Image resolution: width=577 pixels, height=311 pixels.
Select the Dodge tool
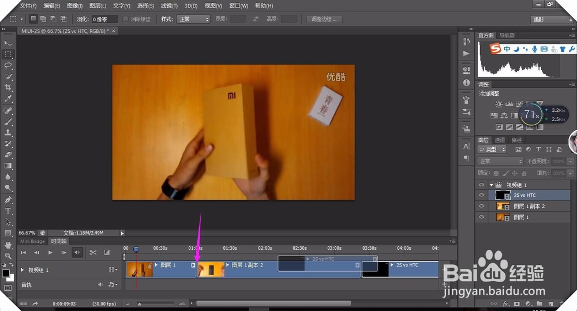tap(8, 188)
